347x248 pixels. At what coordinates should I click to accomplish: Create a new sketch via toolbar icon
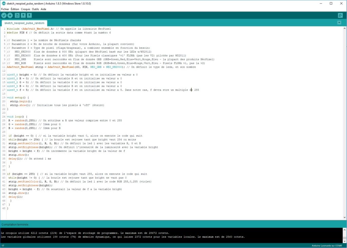(17, 15)
